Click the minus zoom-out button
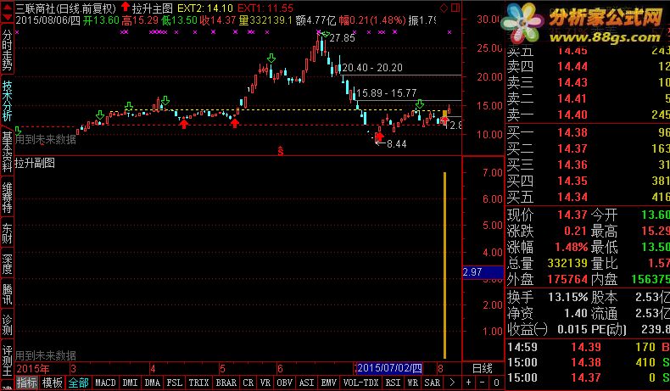This screenshot has height=391, width=670. tap(482, 383)
